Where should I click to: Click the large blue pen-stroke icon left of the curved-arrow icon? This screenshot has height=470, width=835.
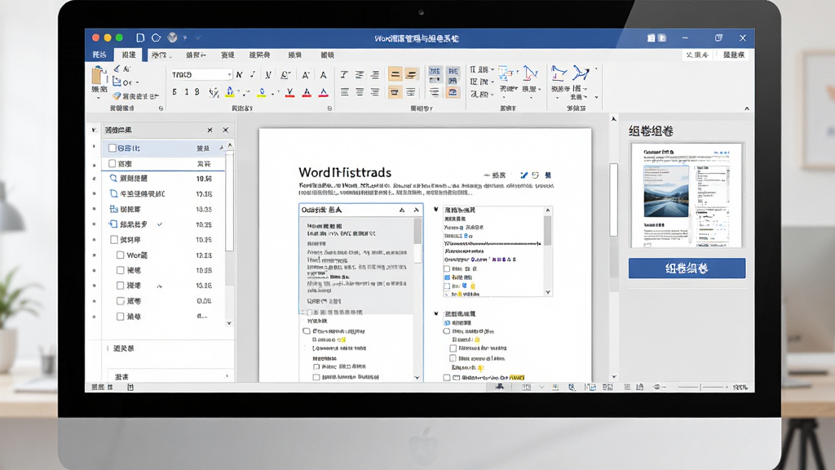pyautogui.click(x=559, y=73)
